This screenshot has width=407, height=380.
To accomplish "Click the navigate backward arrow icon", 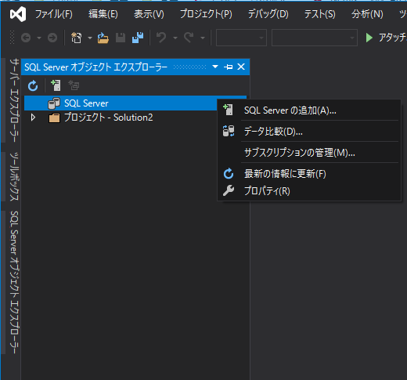I will [x=26, y=38].
